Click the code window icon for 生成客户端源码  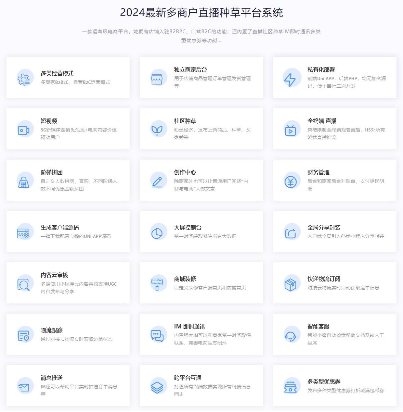[24, 233]
